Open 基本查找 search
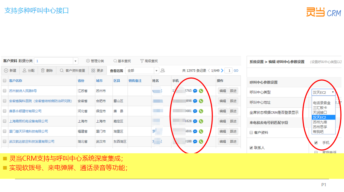Viewport: 344px width, 192px height. [x=122, y=61]
